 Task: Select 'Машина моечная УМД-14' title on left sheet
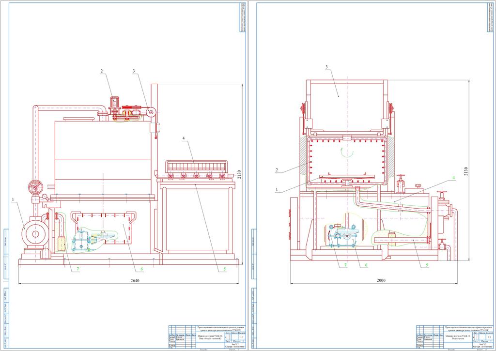pos(210,336)
